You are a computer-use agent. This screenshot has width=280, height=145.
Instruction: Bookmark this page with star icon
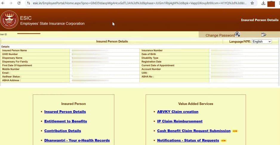point(252,3)
